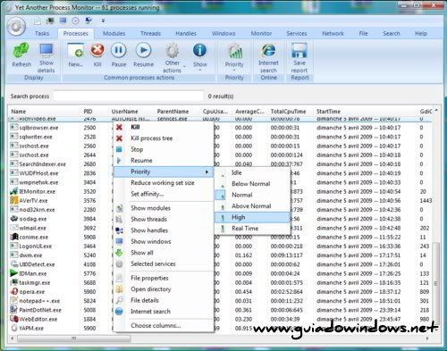Viewport: 447px width, 351px height.
Task: Click the New process icon
Action: 75,50
